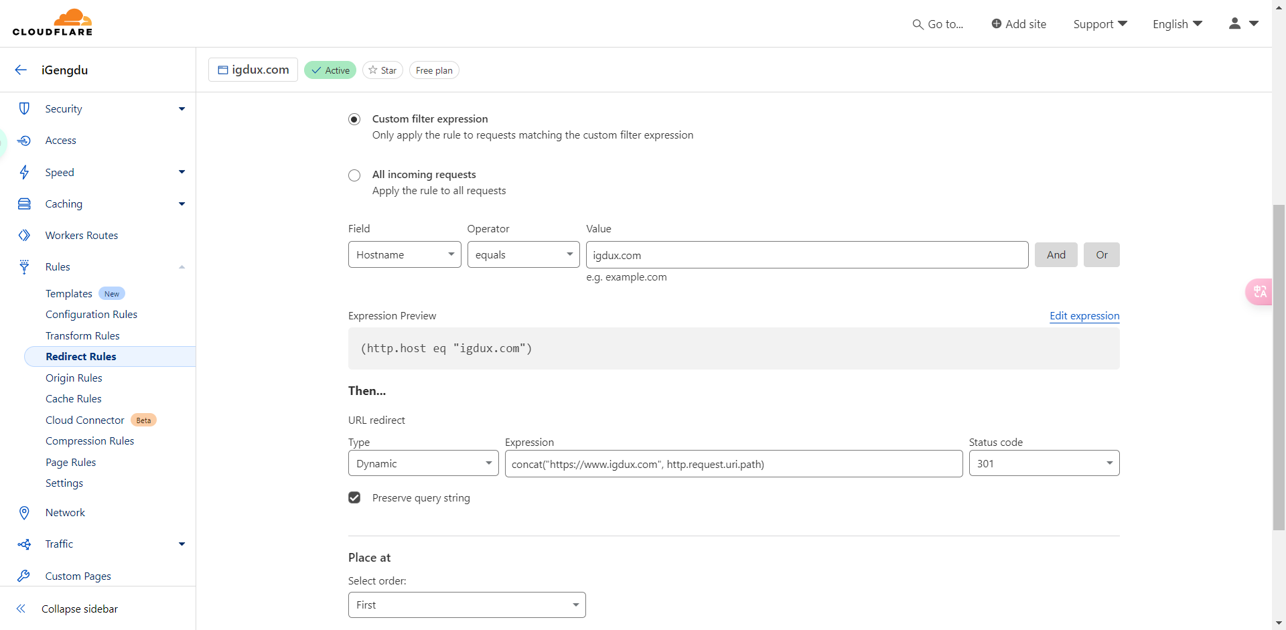Click the Caching storage icon
The height and width of the screenshot is (630, 1286).
[x=24, y=204]
